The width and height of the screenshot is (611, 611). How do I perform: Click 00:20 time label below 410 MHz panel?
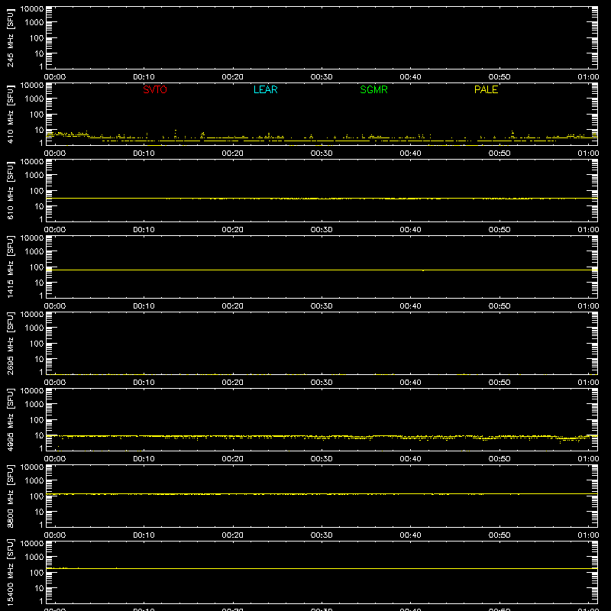(x=233, y=154)
